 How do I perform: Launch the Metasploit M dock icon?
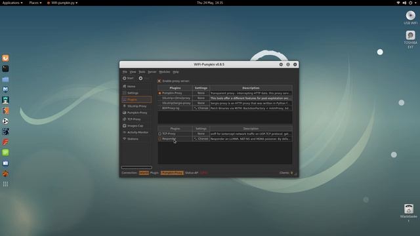(x=5, y=90)
